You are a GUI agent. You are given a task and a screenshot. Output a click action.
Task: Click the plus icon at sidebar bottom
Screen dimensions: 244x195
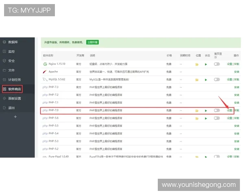[15, 117]
